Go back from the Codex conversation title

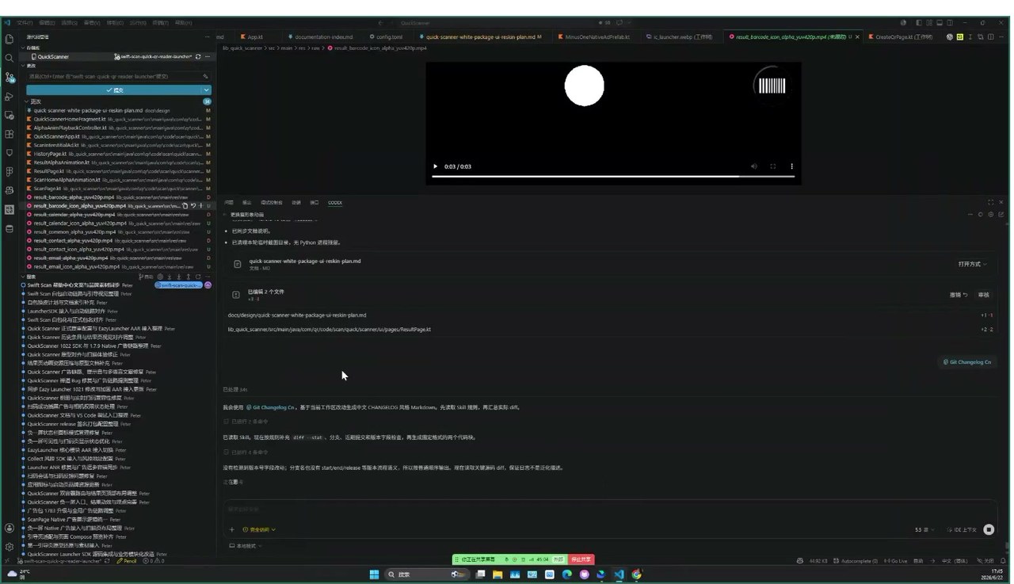(225, 215)
